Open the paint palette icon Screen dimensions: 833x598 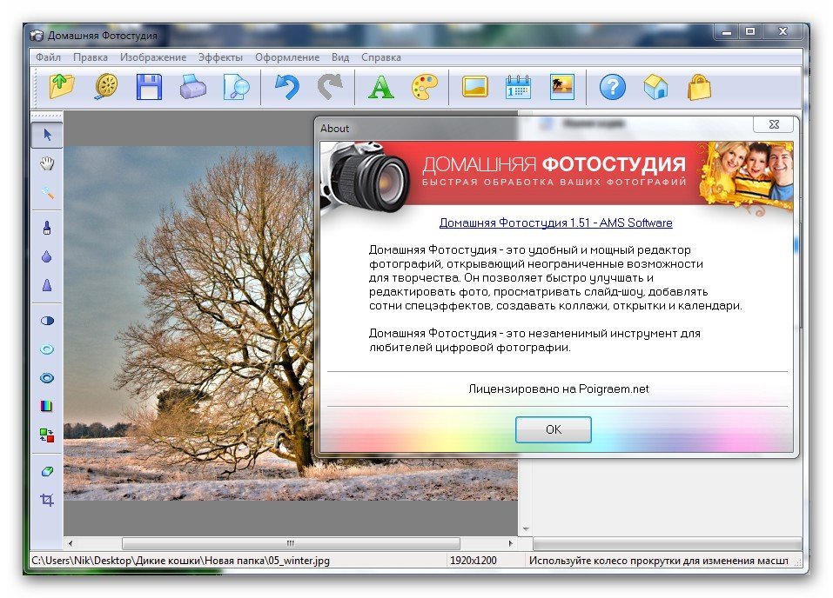pos(424,87)
